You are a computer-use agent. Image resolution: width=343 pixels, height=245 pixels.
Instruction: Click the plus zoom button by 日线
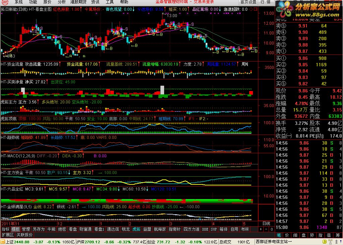coord(261,229)
